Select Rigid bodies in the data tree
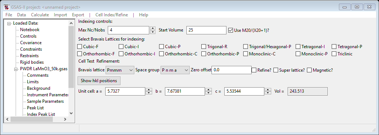 (x=32, y=62)
